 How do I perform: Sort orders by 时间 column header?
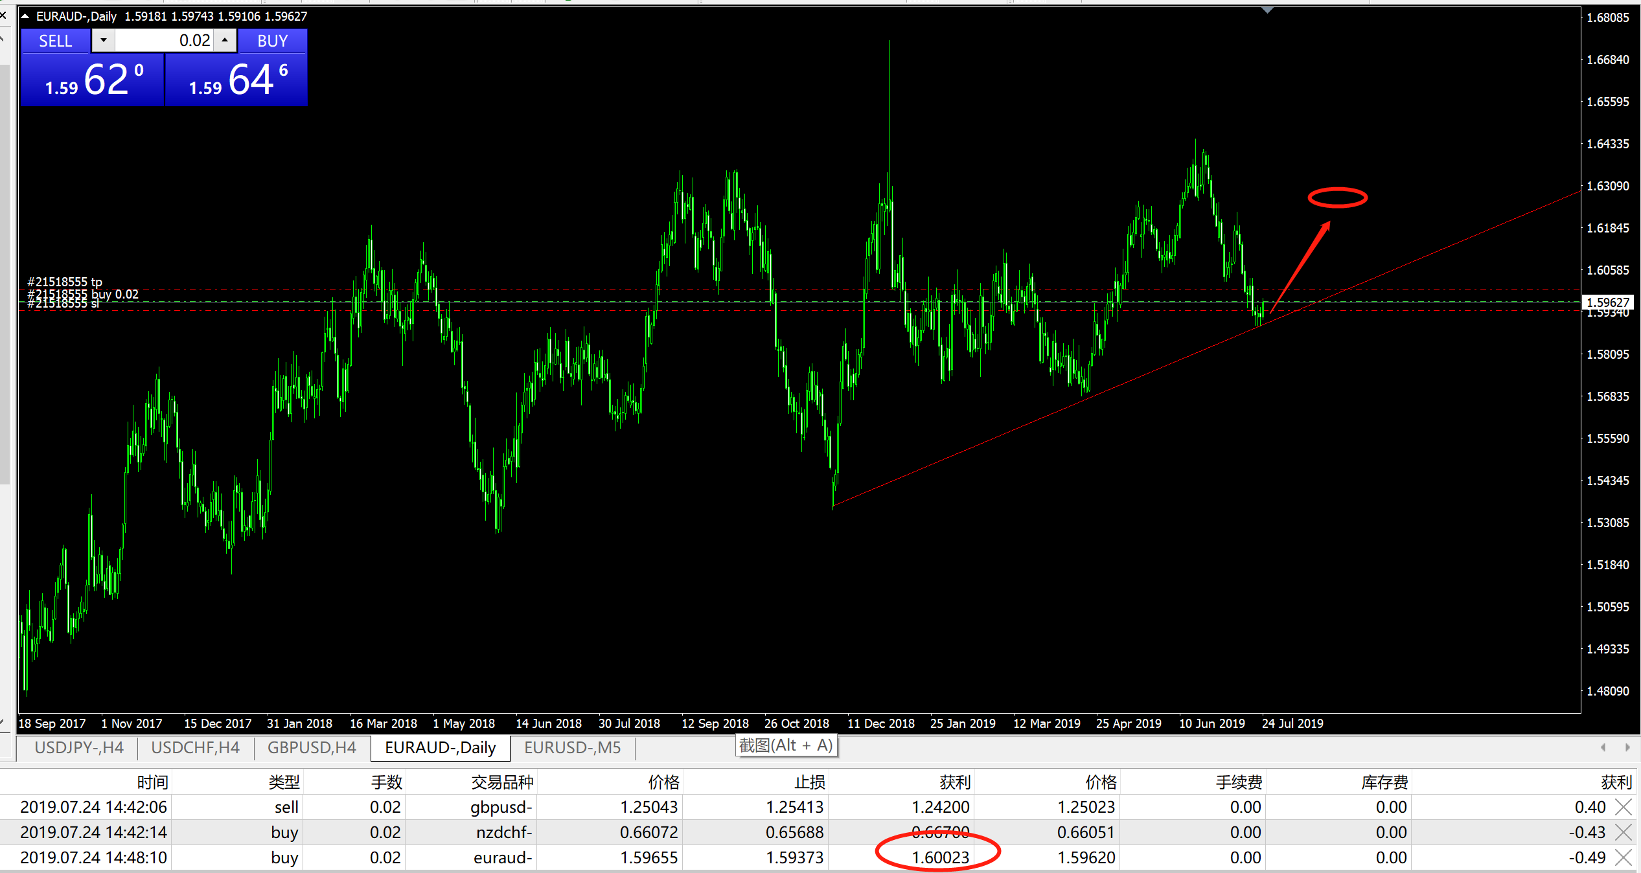152,782
